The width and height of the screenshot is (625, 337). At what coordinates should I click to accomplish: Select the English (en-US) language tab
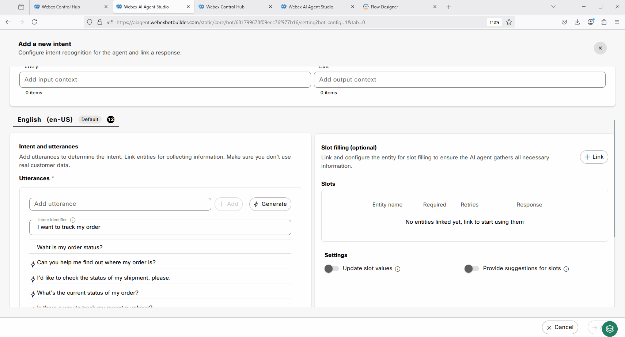tap(45, 120)
